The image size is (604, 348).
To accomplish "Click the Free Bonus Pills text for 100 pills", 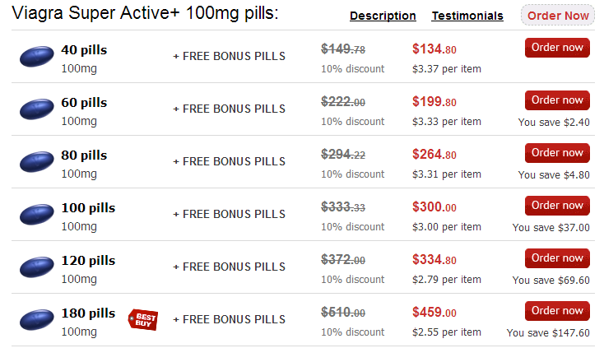I will coord(230,214).
